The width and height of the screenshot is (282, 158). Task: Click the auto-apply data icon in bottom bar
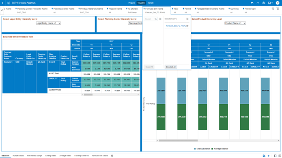click(x=264, y=156)
